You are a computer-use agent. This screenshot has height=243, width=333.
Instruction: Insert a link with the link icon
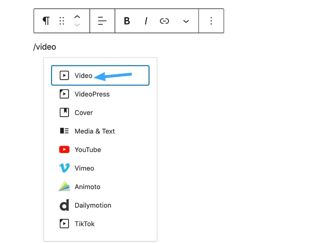164,21
